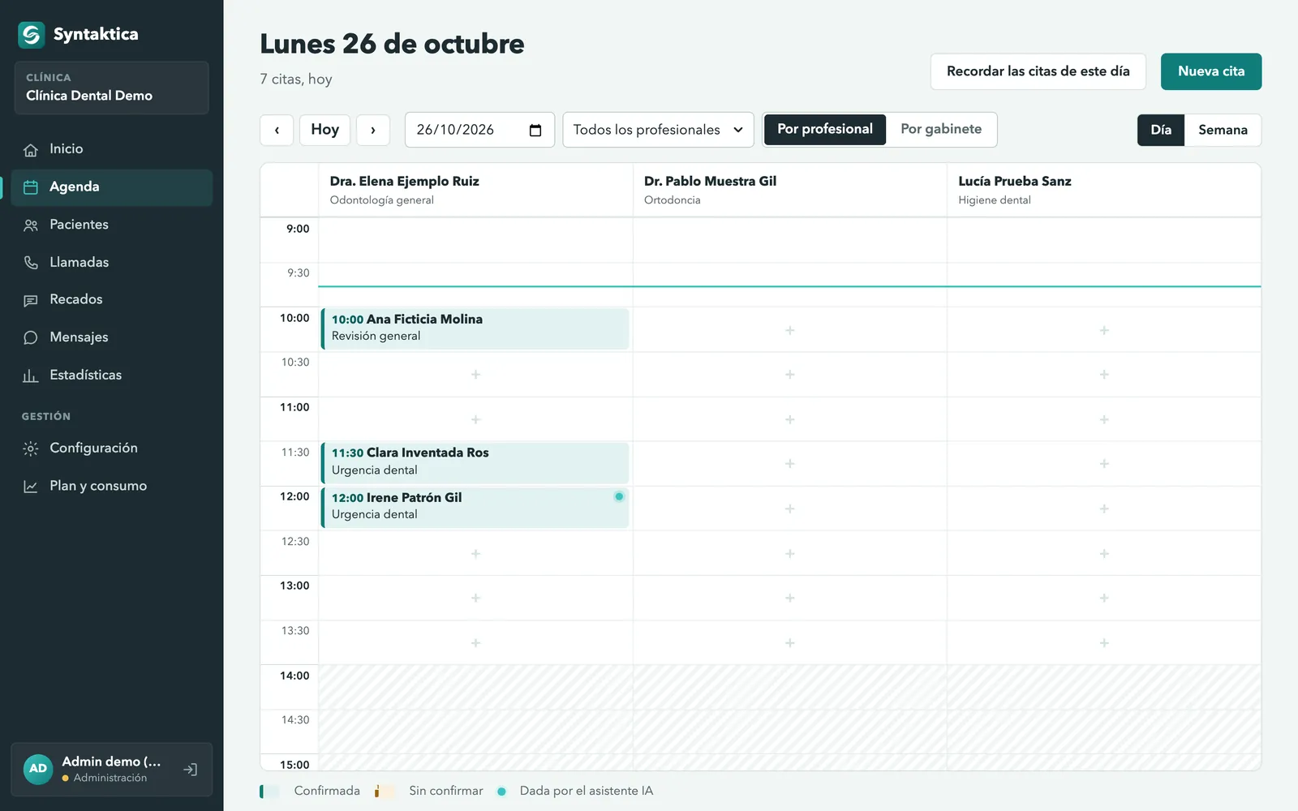Open Inicio via its home icon
Viewport: 1298px width, 811px height.
(31, 150)
